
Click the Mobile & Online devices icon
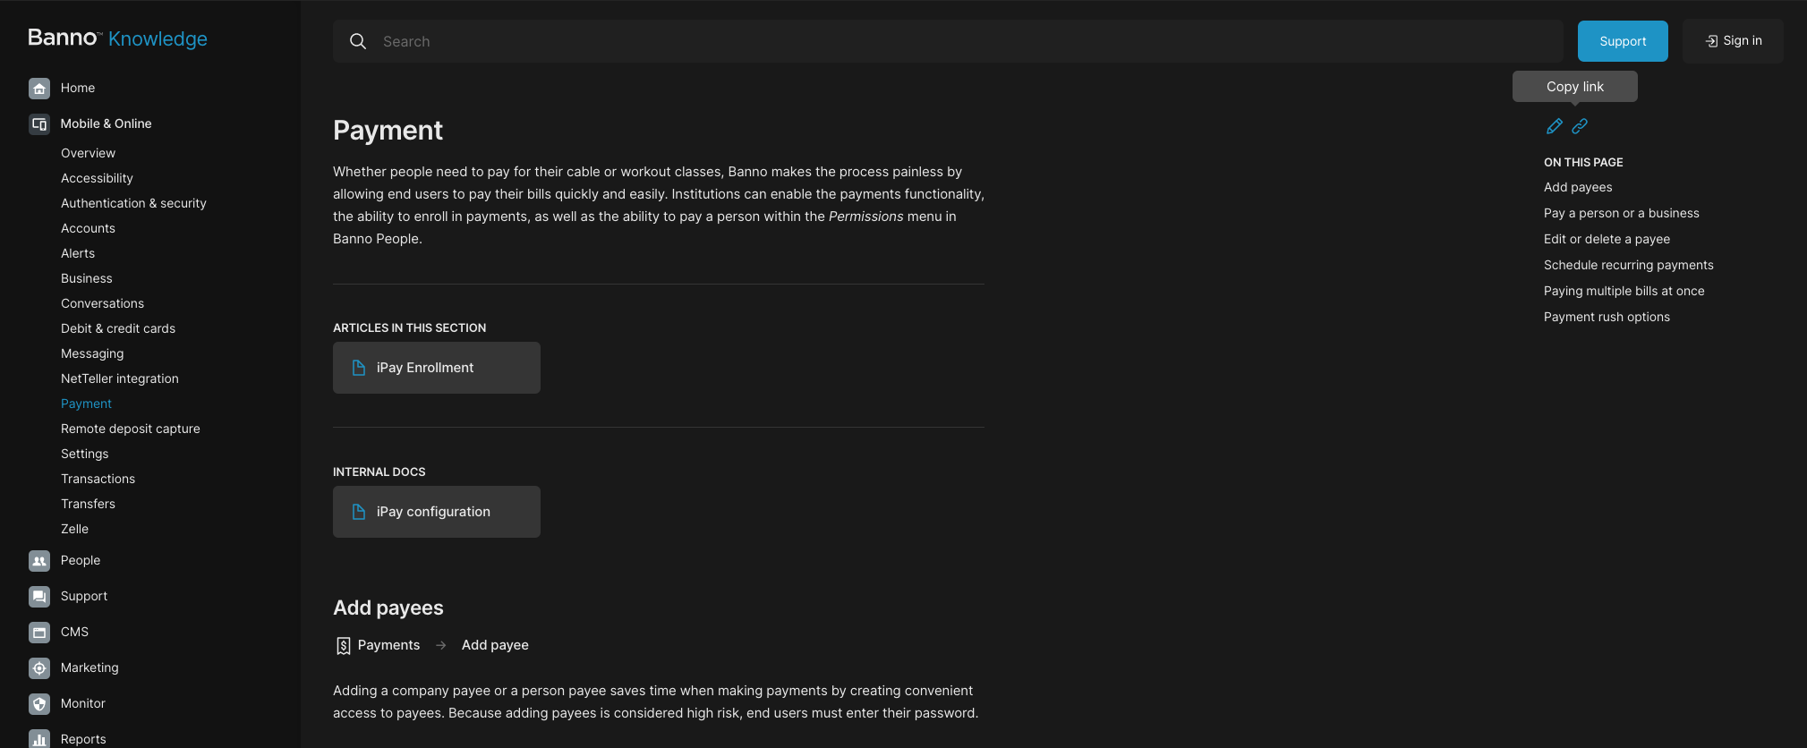pos(39,124)
